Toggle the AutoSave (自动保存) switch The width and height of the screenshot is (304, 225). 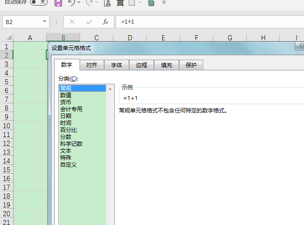click(x=39, y=2)
